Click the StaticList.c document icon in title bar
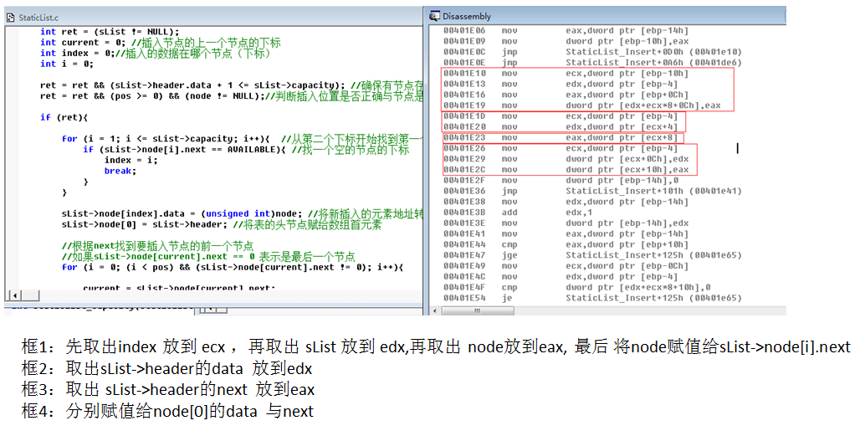The height and width of the screenshot is (436, 855). pyautogui.click(x=11, y=18)
